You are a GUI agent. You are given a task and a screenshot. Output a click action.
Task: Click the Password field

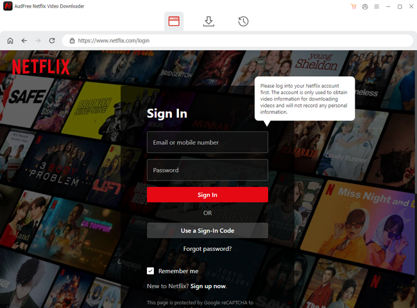pos(207,170)
